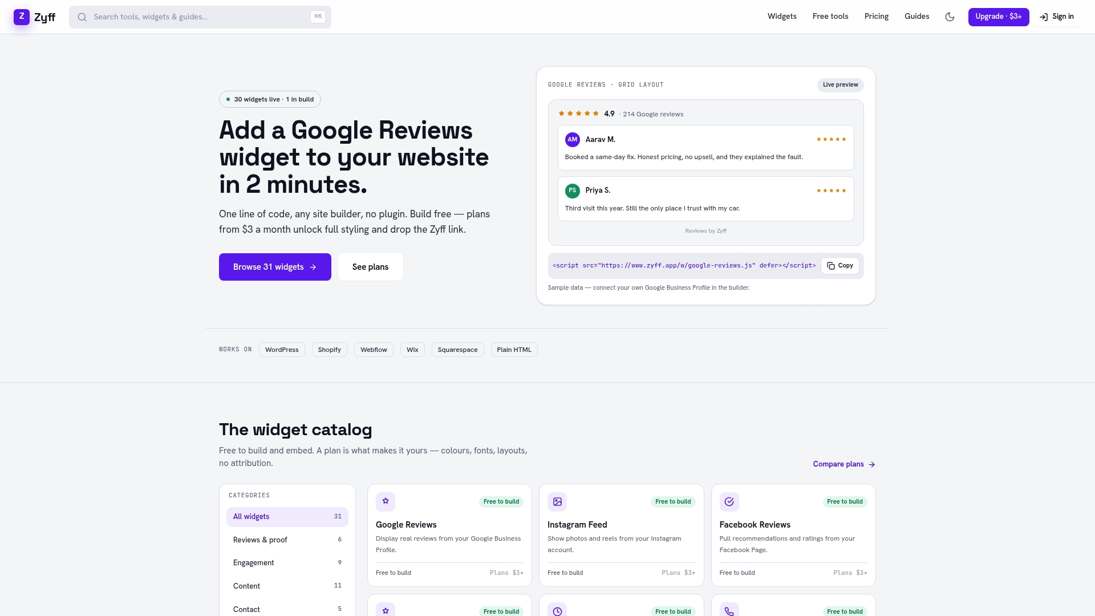Click the Webflow platform chip
Viewport: 1095px width, 616px height.
point(374,350)
